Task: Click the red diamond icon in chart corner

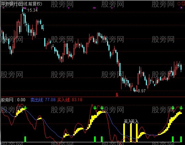Action: [x=179, y=4]
